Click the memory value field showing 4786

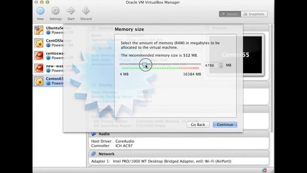(x=211, y=65)
